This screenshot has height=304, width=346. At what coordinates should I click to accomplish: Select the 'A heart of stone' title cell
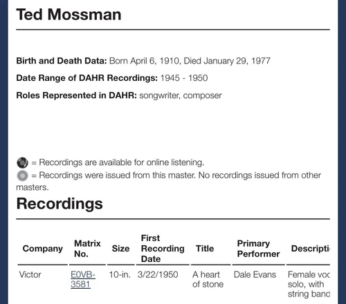click(x=208, y=279)
